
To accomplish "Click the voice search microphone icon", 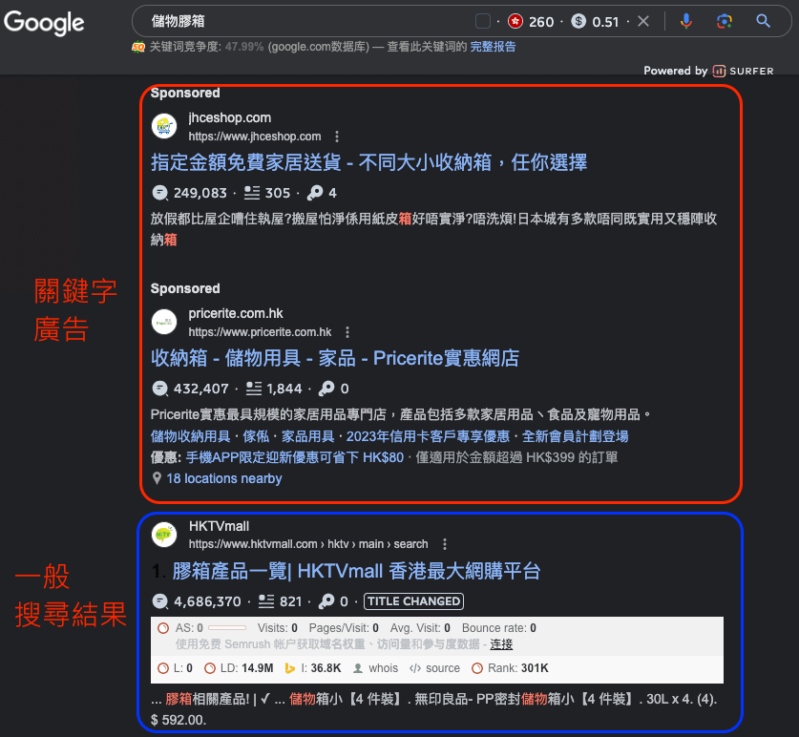I will pos(685,21).
